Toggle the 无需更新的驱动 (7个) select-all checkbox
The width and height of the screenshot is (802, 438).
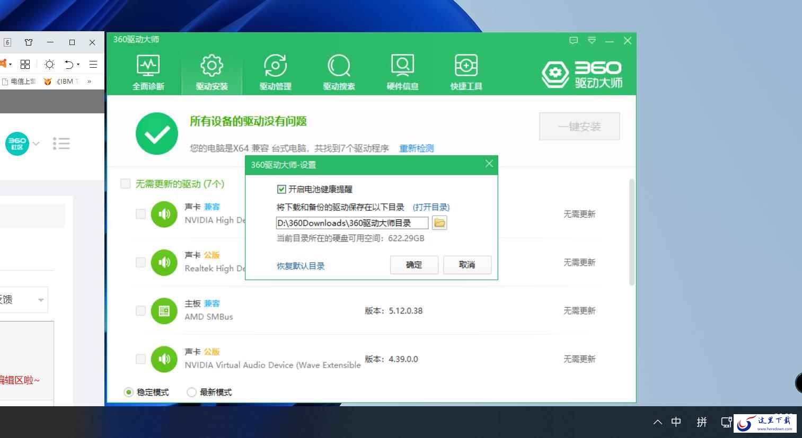(126, 184)
